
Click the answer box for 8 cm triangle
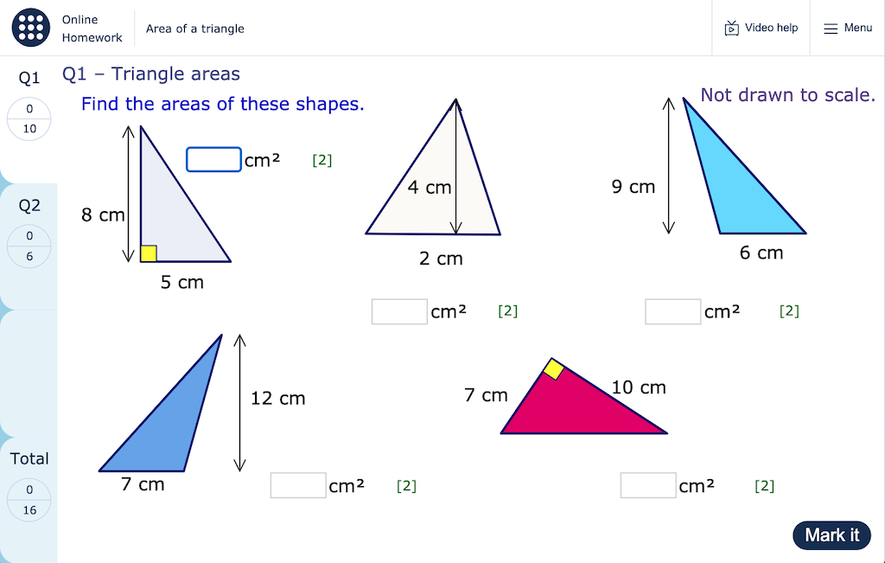[213, 160]
